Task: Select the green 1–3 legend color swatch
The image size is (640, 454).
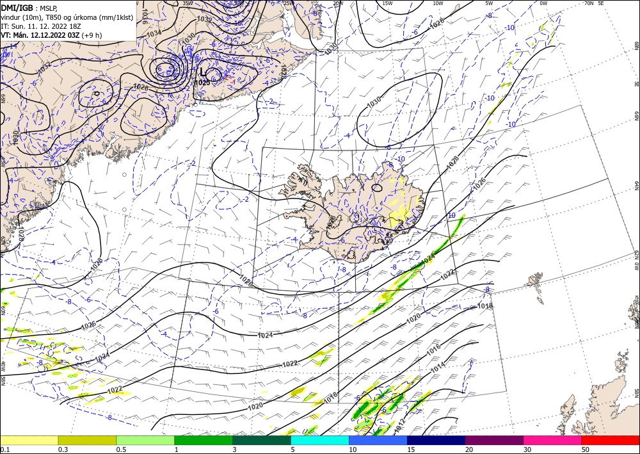Action: pyautogui.click(x=204, y=440)
